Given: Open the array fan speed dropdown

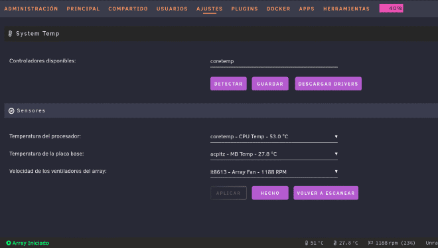Looking at the screenshot, I should pos(273,172).
